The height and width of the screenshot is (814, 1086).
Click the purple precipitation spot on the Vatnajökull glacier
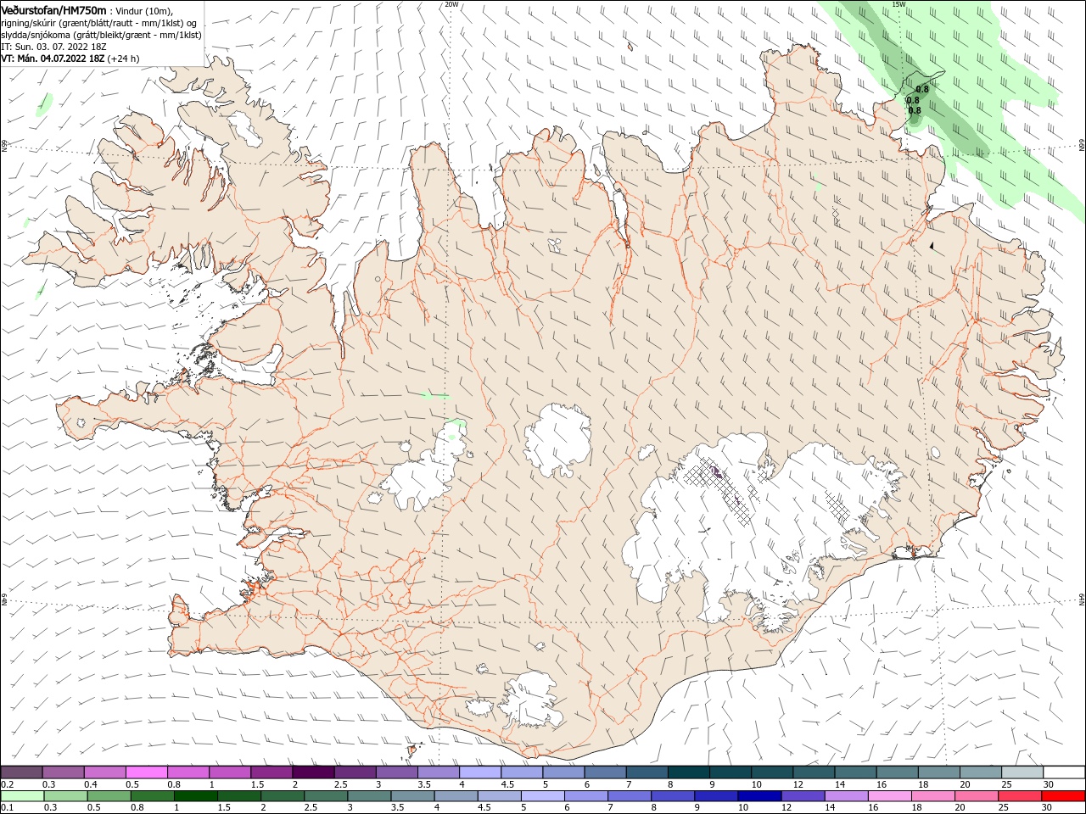click(x=715, y=472)
